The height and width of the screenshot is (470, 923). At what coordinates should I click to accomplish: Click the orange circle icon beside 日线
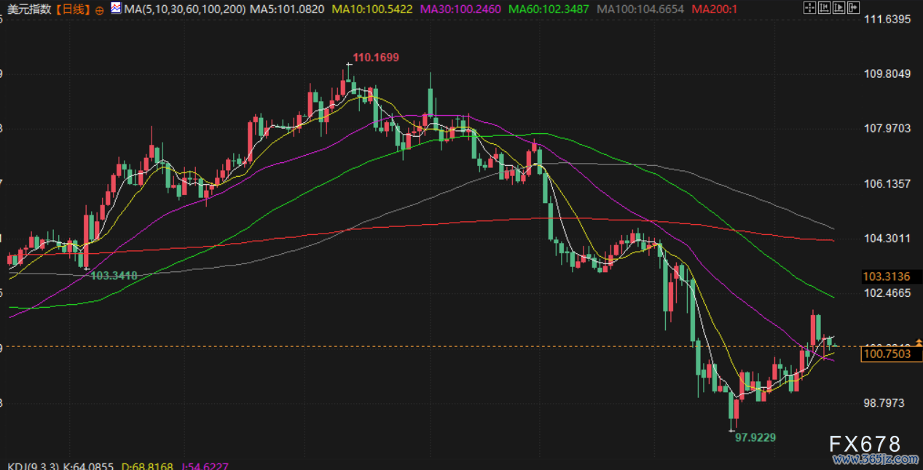pos(99,10)
